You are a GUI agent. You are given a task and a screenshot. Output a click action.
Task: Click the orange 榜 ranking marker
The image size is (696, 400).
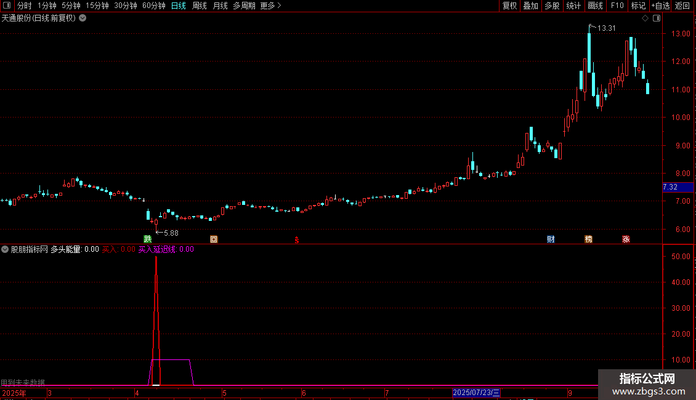pyautogui.click(x=589, y=239)
